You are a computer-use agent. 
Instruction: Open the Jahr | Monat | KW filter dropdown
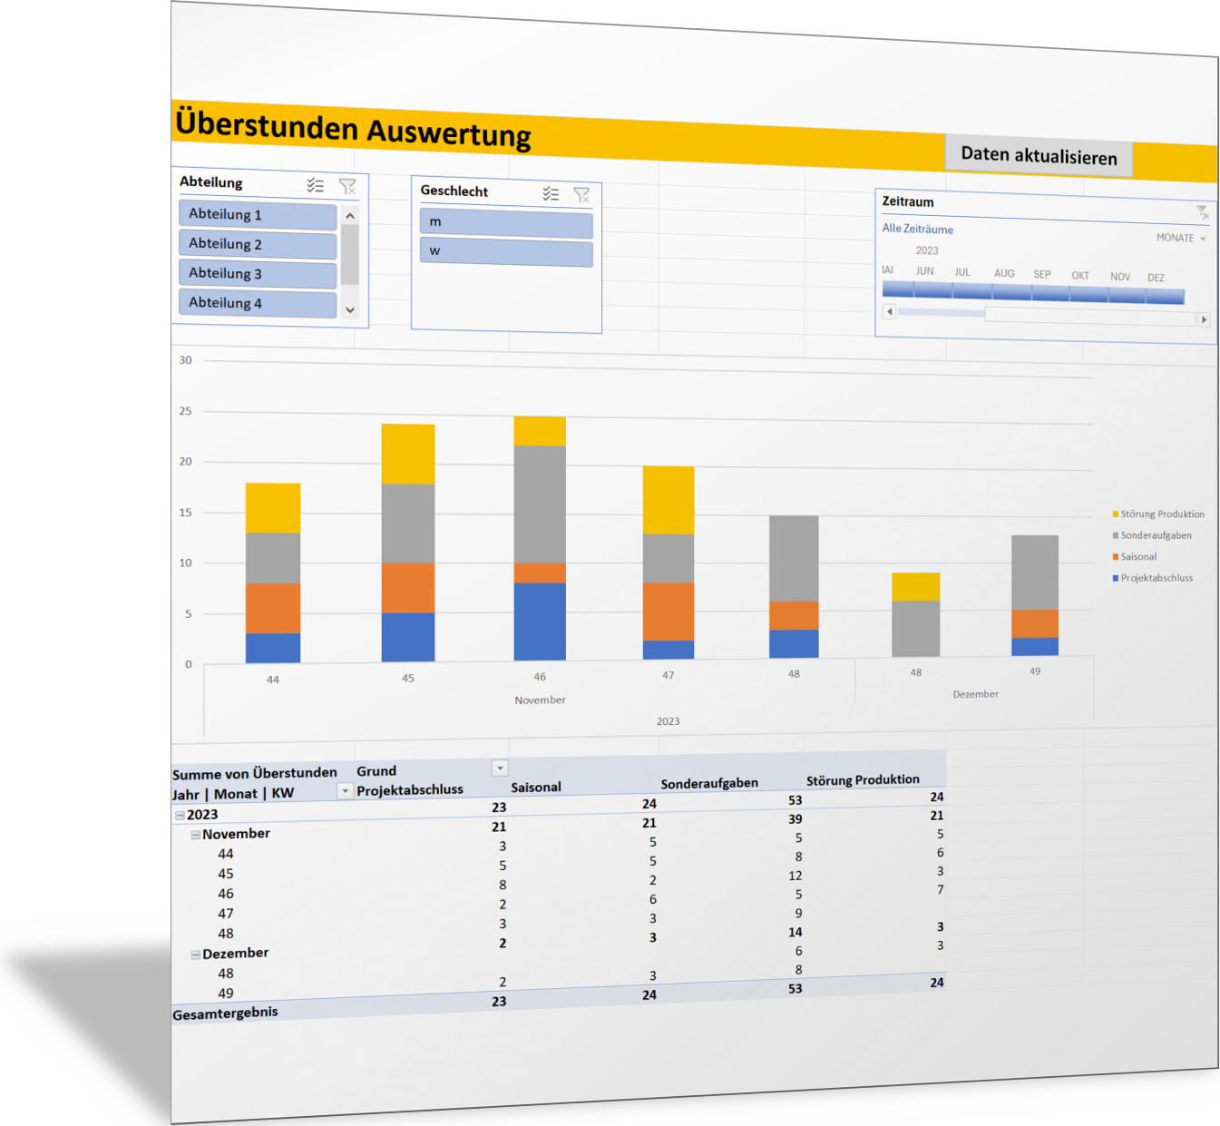tap(345, 791)
